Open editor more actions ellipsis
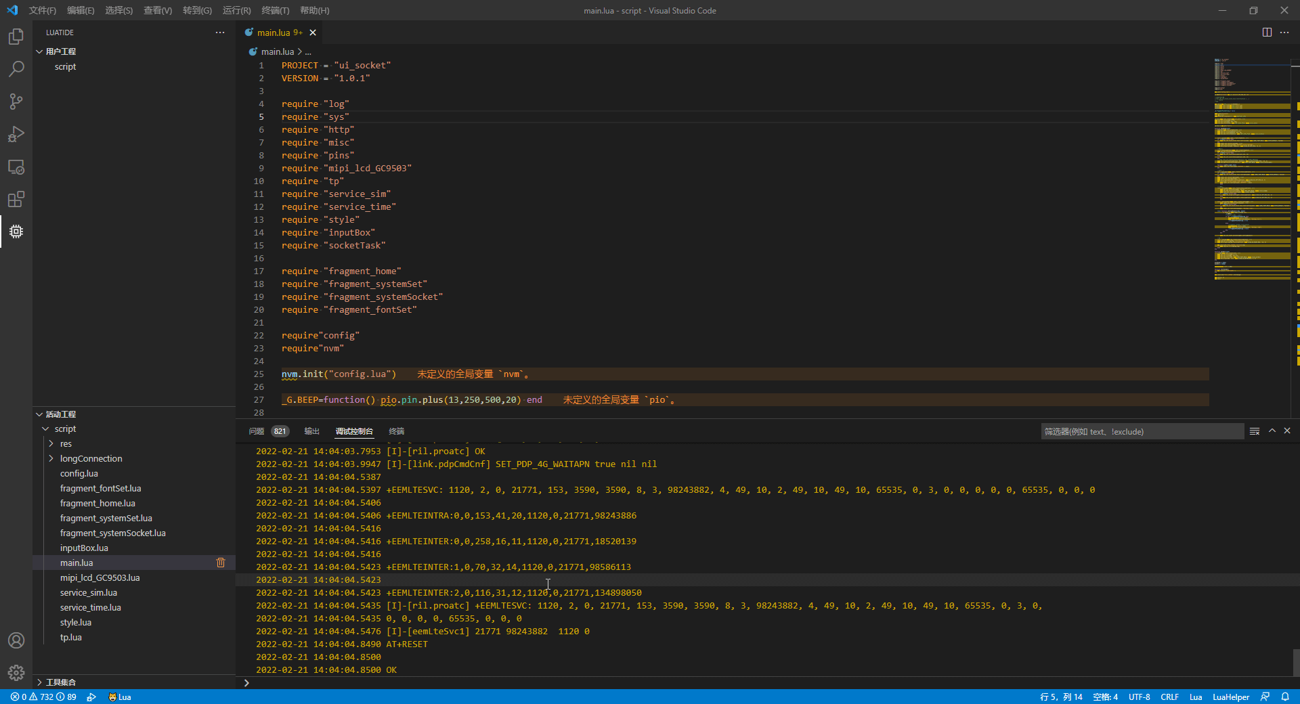The width and height of the screenshot is (1300, 704). pos(1284,32)
